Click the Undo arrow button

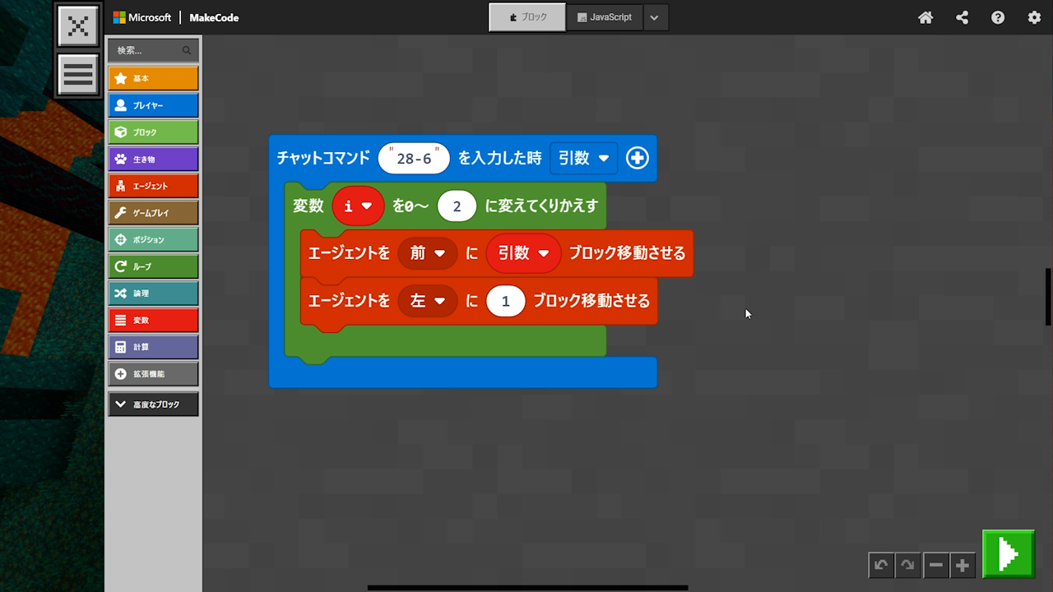point(881,565)
